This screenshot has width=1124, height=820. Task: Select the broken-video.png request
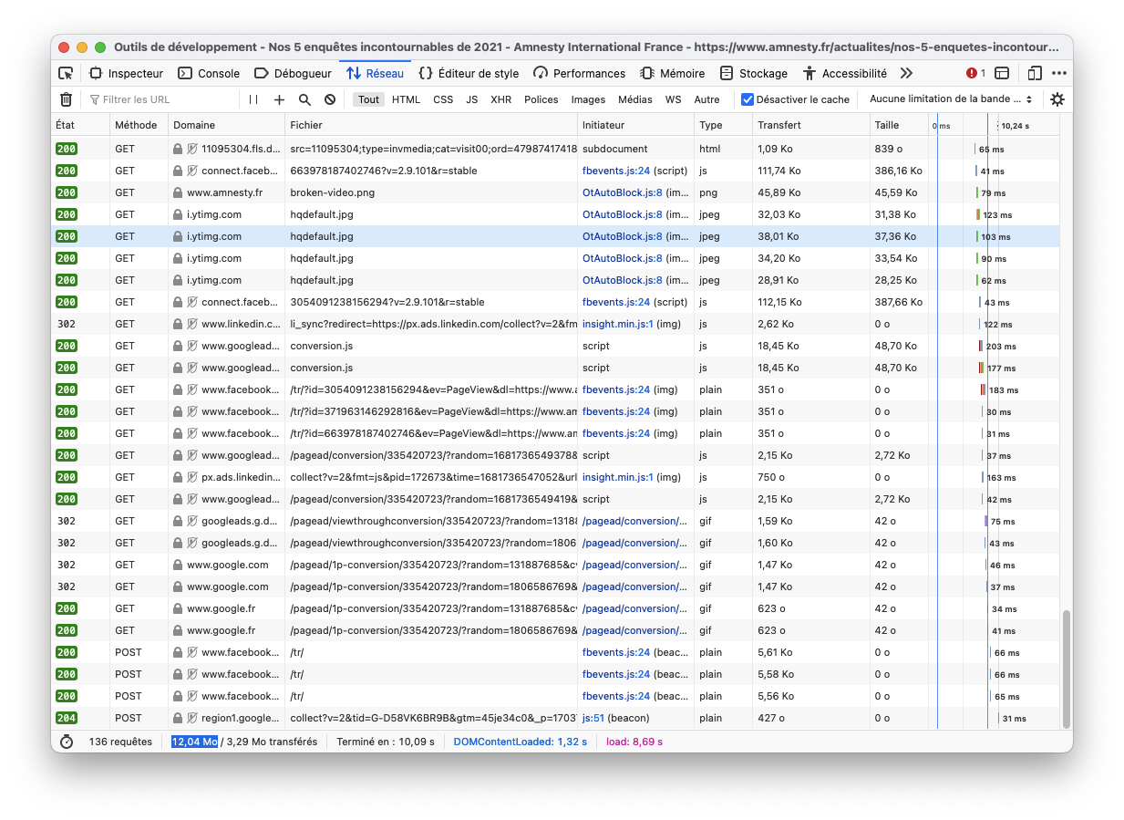pos(557,192)
